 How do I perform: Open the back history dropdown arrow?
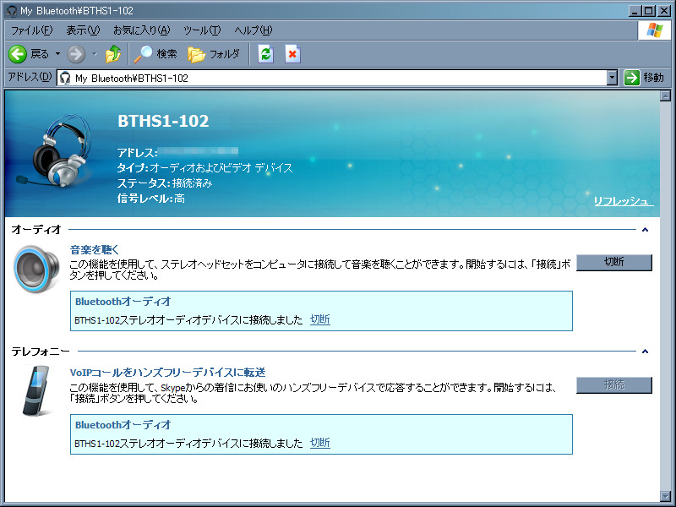57,54
